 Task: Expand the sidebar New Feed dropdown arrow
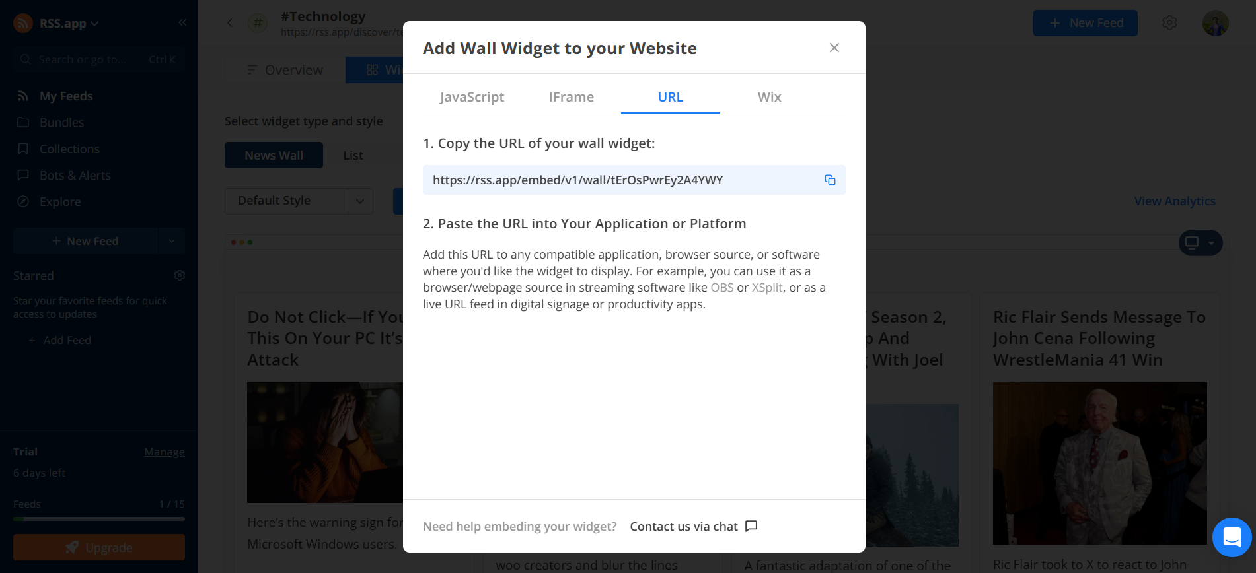[x=172, y=241]
